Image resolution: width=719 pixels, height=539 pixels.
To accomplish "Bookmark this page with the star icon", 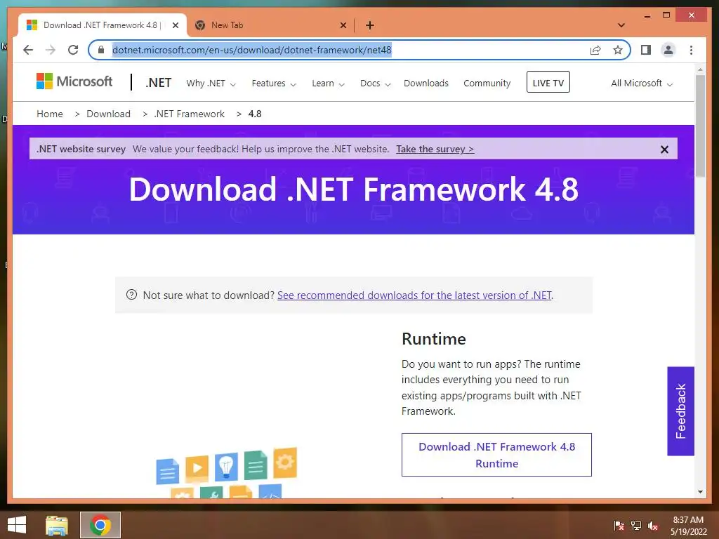I will (618, 50).
